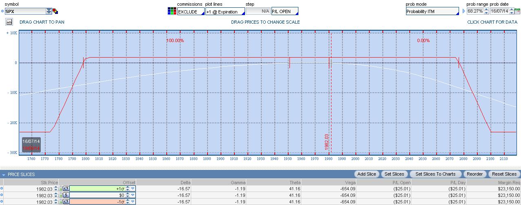
Task: Click stock price stepper in the +1σ row
Action: pyautogui.click(x=56, y=189)
